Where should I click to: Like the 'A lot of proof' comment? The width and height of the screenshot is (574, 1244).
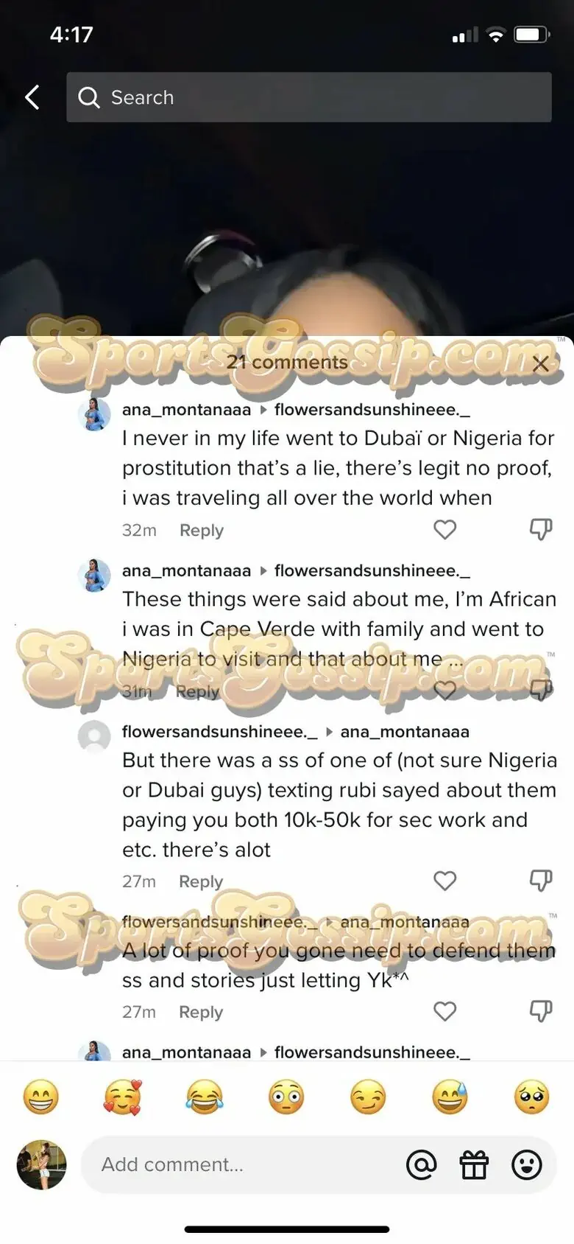[x=444, y=1011]
